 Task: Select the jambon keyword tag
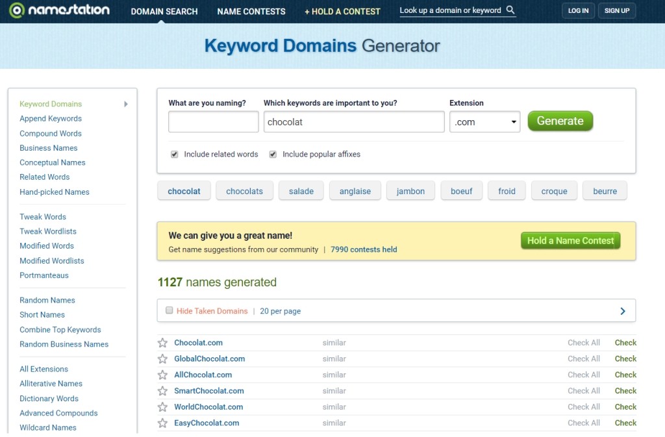[410, 191]
